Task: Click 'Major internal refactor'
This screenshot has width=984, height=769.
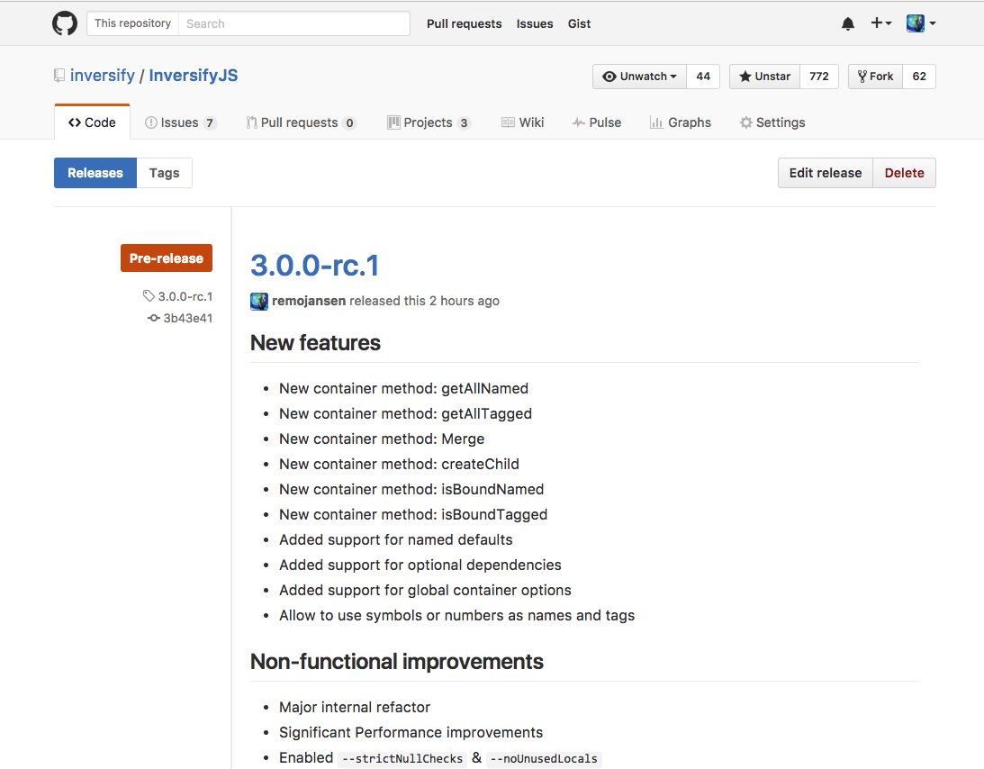Action: [355, 708]
